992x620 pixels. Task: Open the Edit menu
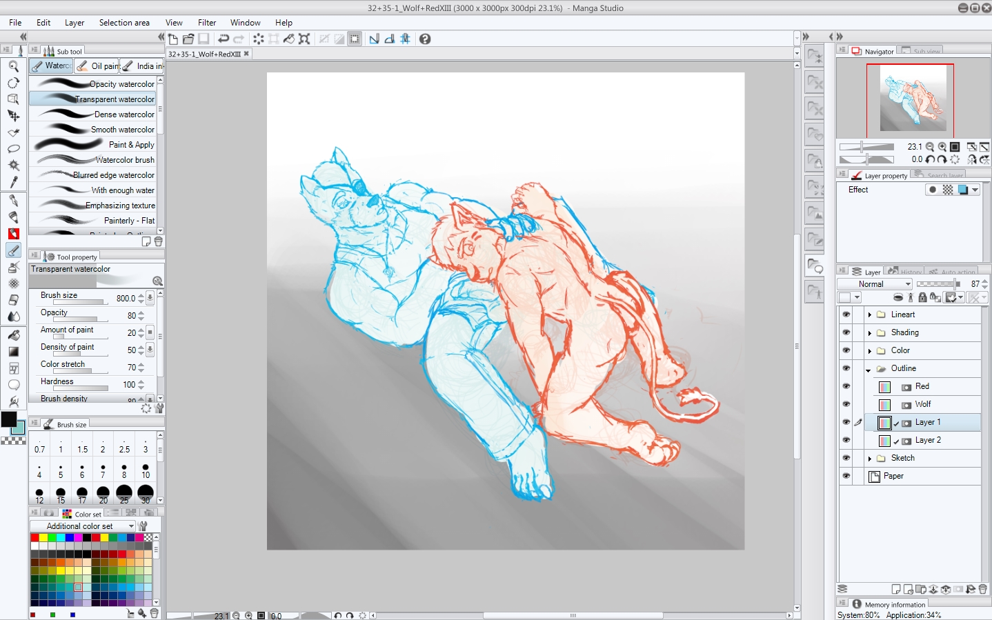pos(43,23)
